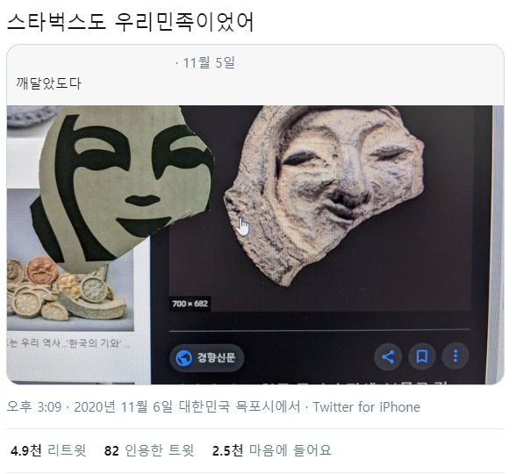
Task: Click the globe icon beside 경향신문
Action: click(x=183, y=358)
